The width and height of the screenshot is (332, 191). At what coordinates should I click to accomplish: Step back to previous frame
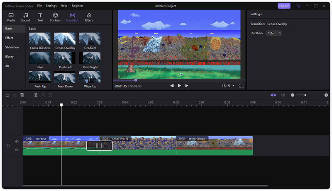coord(172,86)
